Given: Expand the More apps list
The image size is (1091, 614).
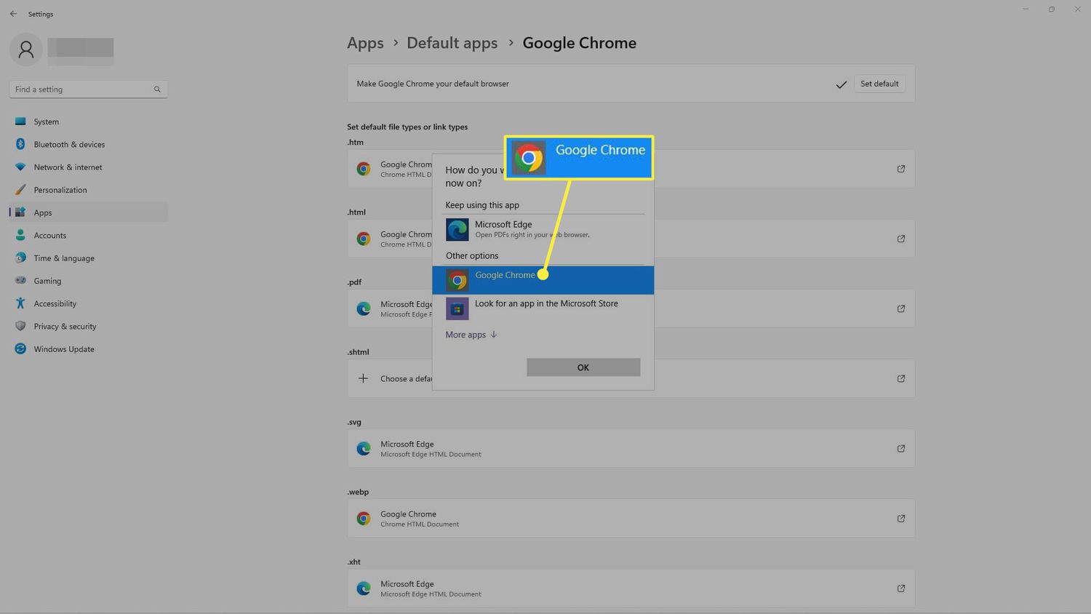Looking at the screenshot, I should pyautogui.click(x=471, y=335).
